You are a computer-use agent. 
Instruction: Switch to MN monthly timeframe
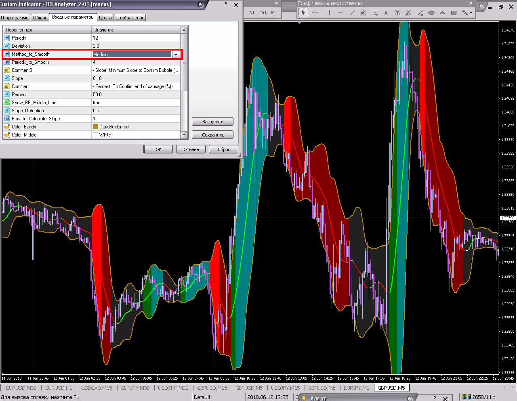[x=274, y=13]
